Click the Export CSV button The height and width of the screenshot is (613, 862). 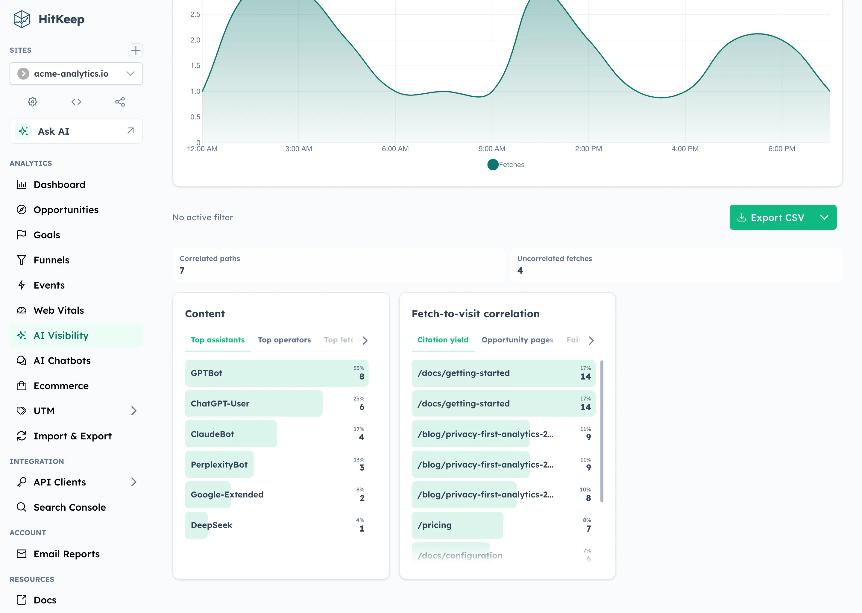point(771,217)
